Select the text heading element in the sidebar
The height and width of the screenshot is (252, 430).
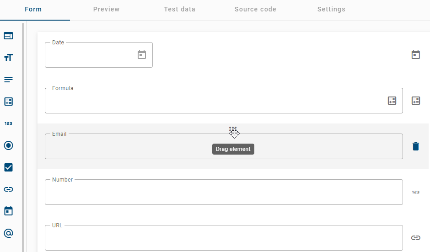9,58
